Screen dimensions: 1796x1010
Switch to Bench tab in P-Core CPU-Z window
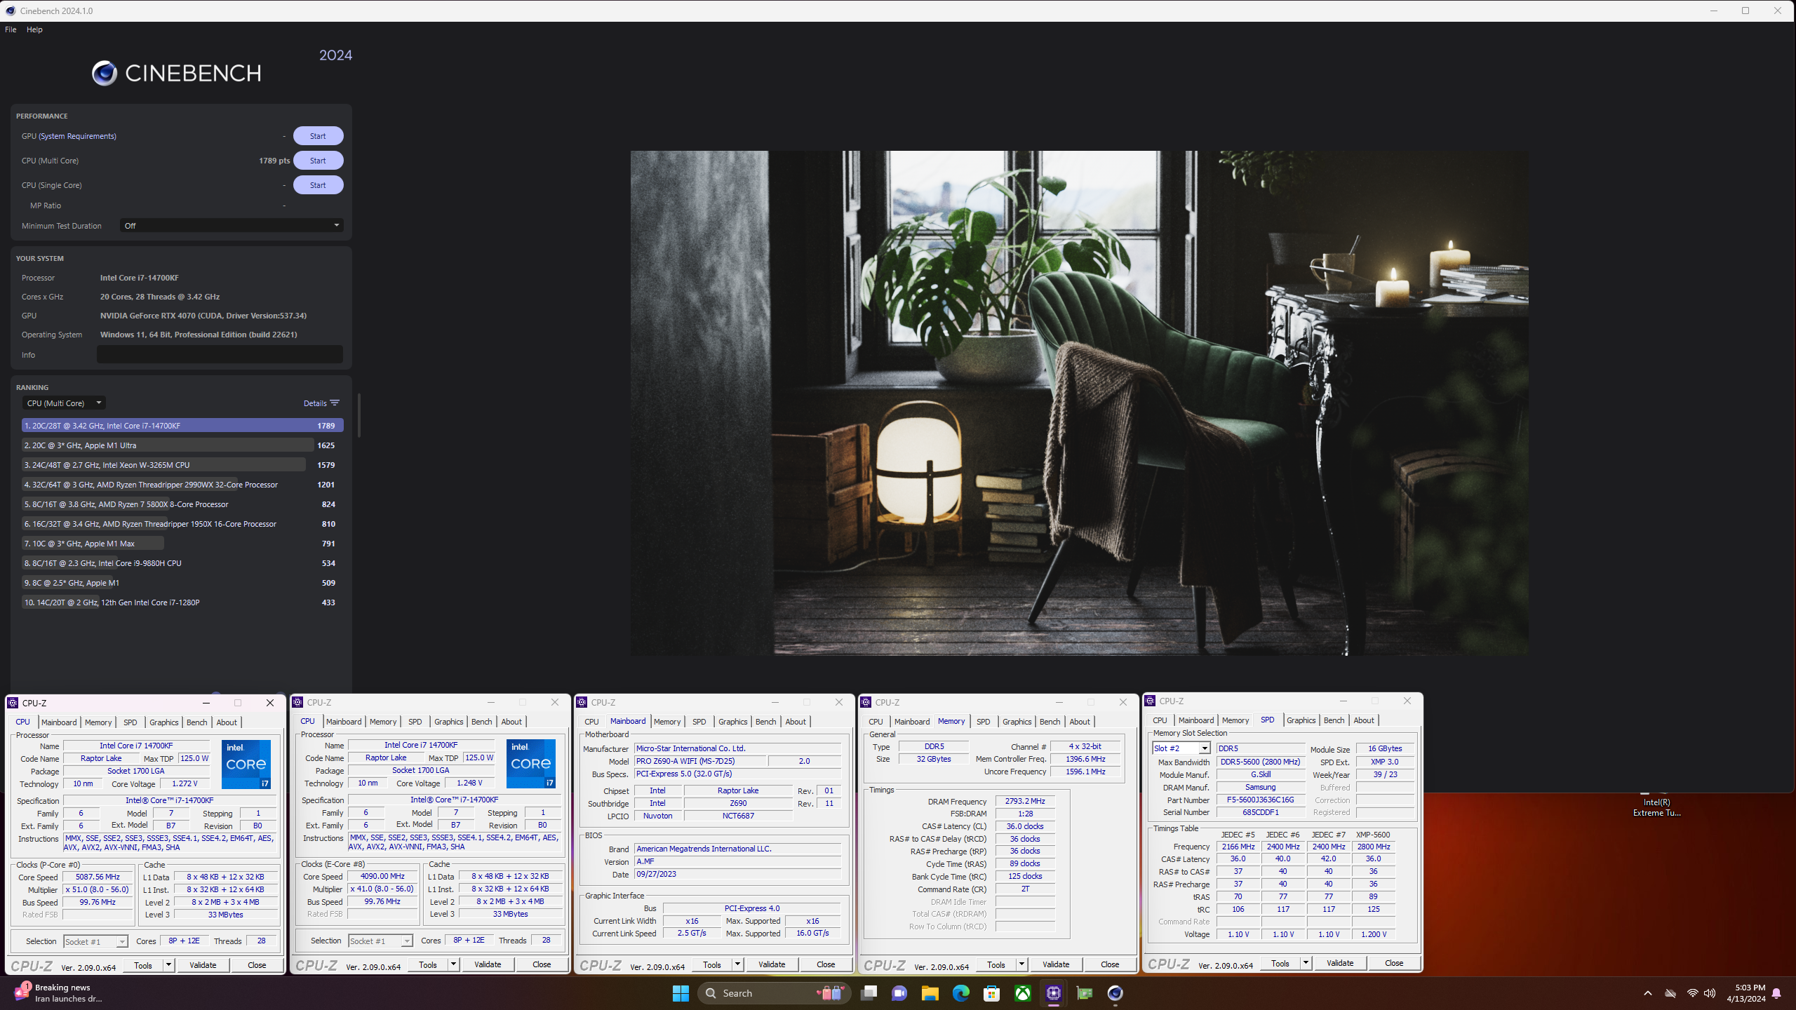click(x=197, y=722)
